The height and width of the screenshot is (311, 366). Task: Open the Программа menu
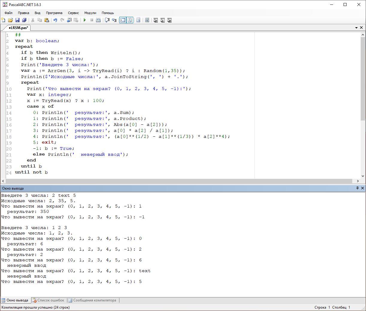click(54, 13)
